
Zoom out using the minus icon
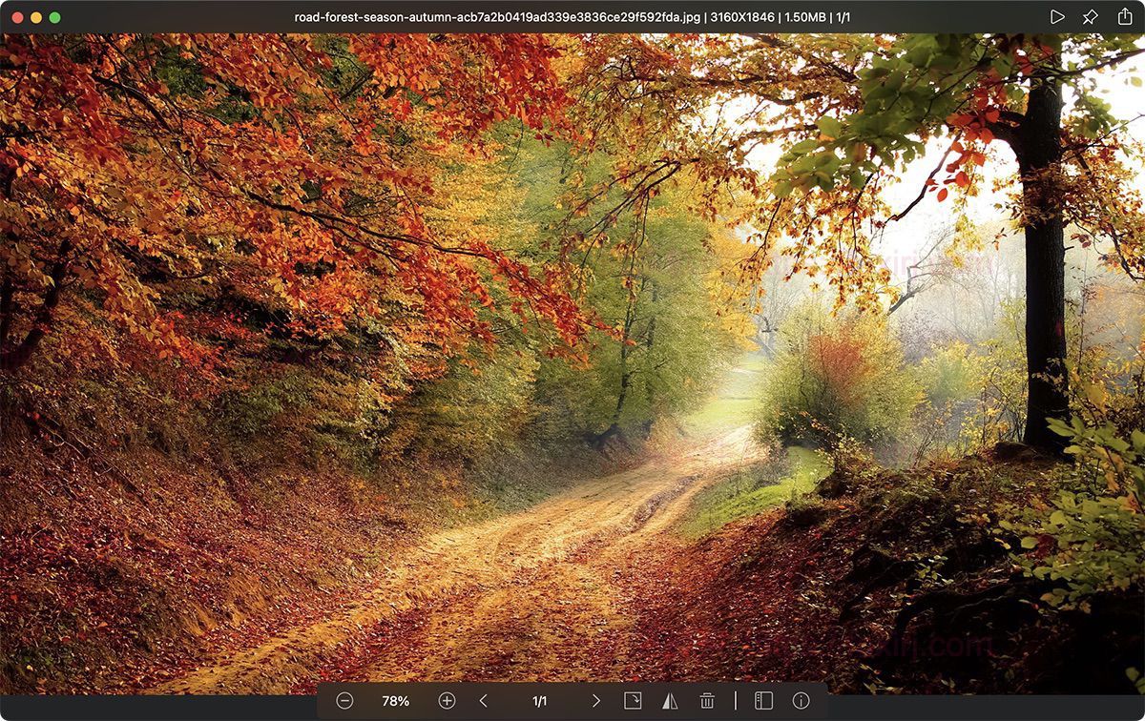click(x=344, y=700)
